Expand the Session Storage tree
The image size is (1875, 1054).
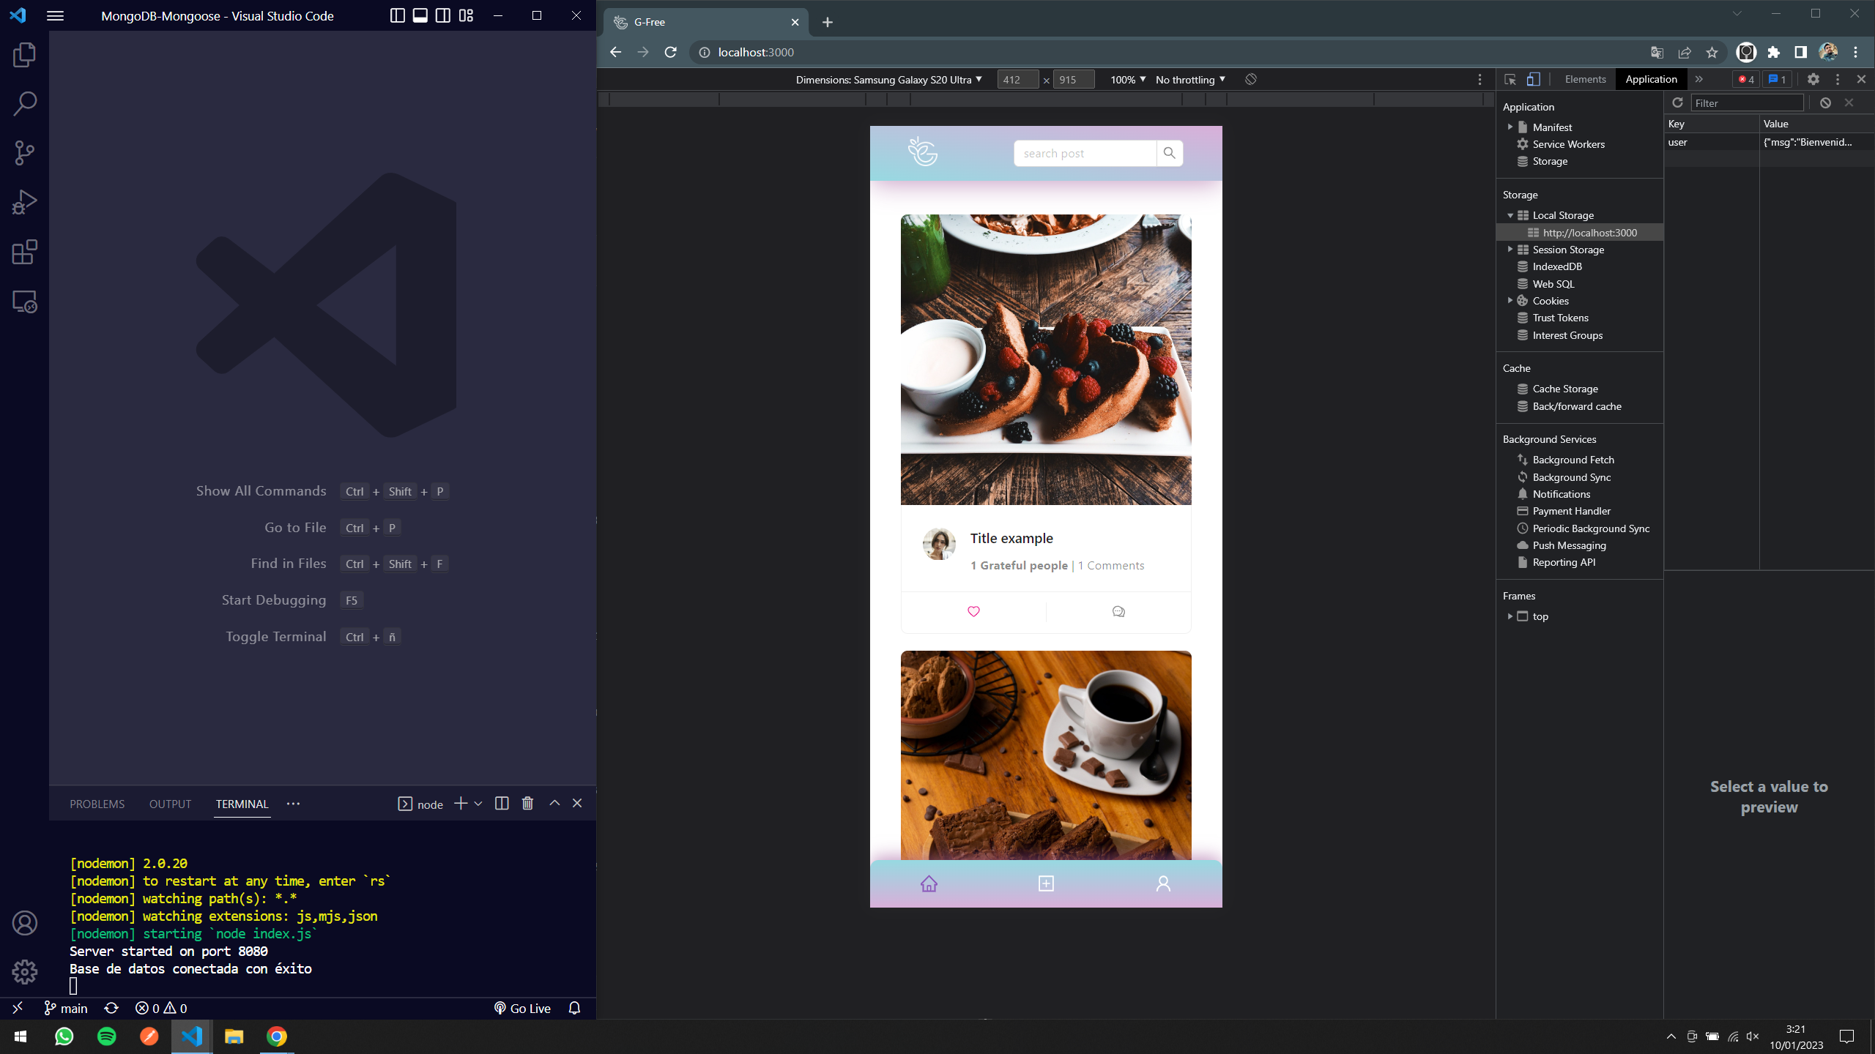pos(1510,250)
